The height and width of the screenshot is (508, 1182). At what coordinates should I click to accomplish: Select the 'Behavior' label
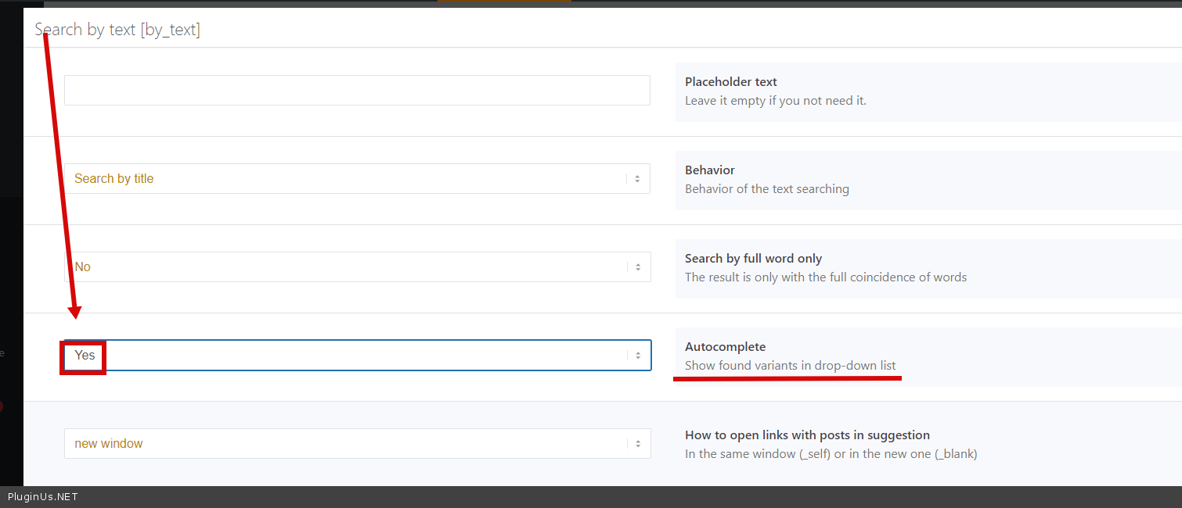point(709,170)
